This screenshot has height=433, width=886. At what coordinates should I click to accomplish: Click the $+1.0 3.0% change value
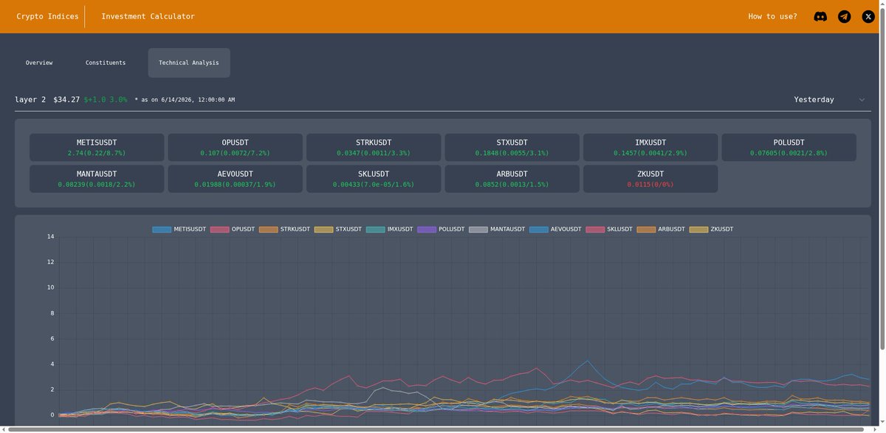[x=106, y=100]
